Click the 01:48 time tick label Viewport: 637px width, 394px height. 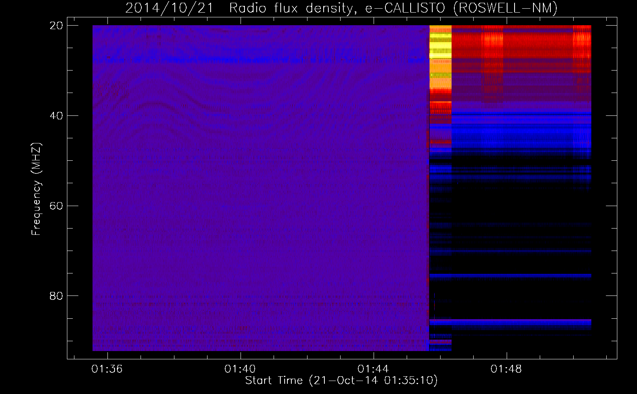pyautogui.click(x=506, y=369)
